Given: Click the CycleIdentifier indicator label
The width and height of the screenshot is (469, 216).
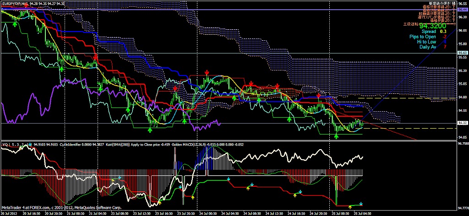Looking at the screenshot, I should click(x=70, y=145).
